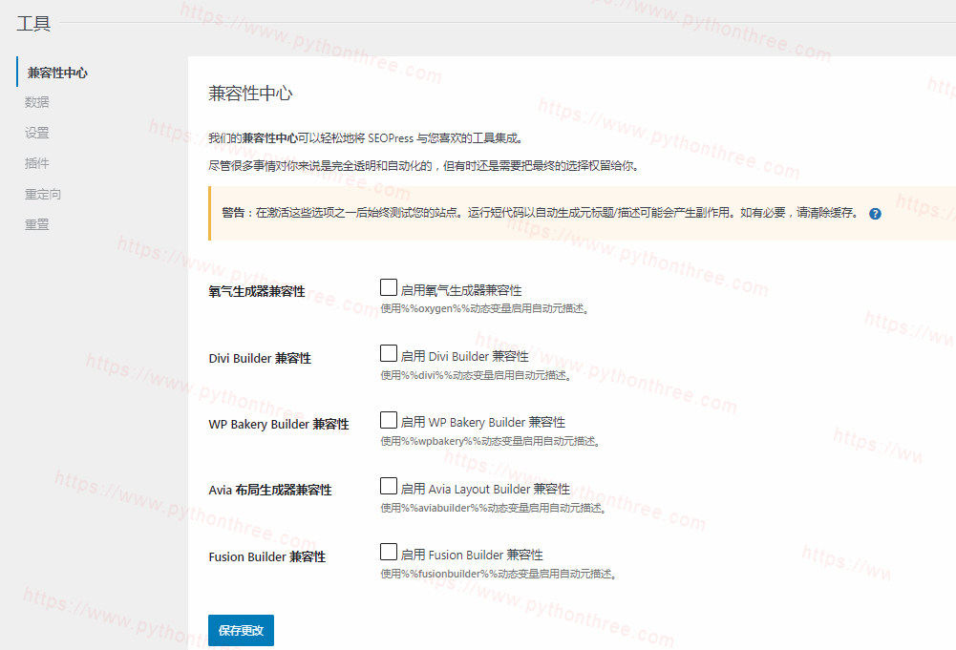Image resolution: width=956 pixels, height=650 pixels.
Task: Click the blue help question mark icon
Action: 875,214
